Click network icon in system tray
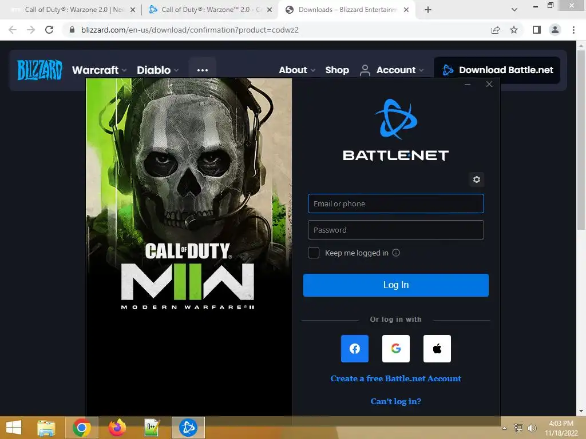Screen dimensions: 586x439 click(x=518, y=428)
